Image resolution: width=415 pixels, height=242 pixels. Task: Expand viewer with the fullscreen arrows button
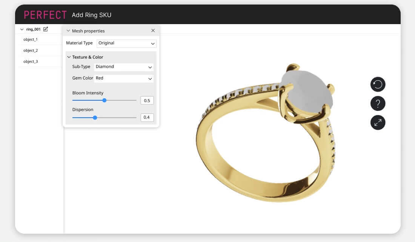click(x=378, y=123)
